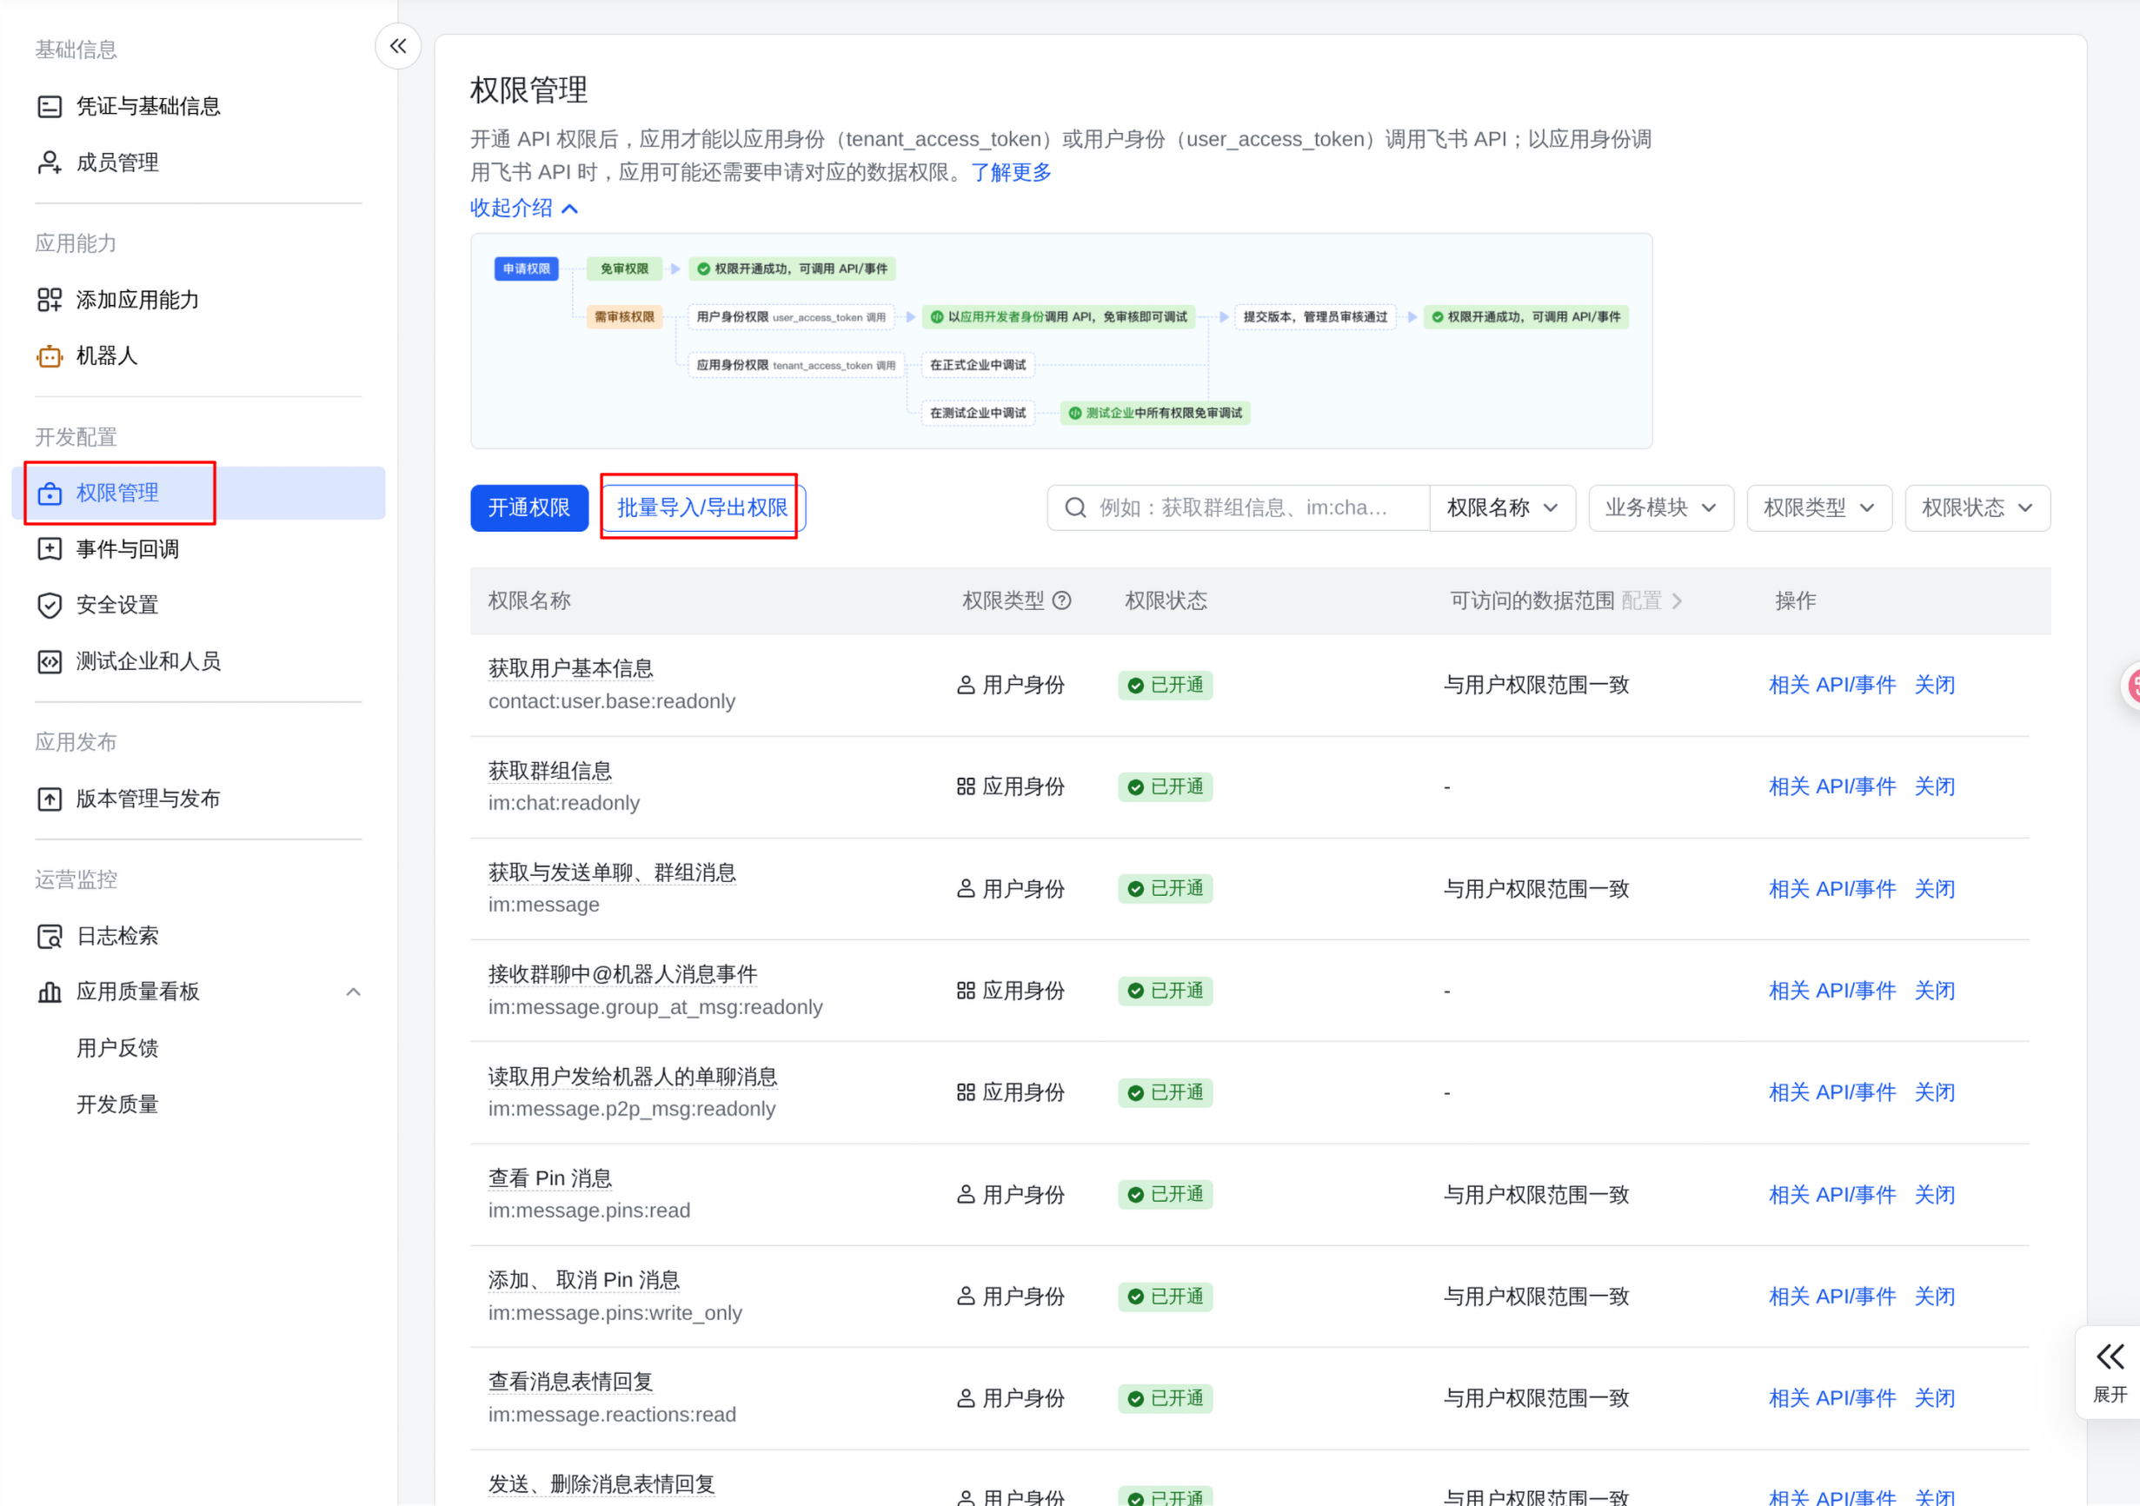Open the 了解更多 link

point(1011,172)
